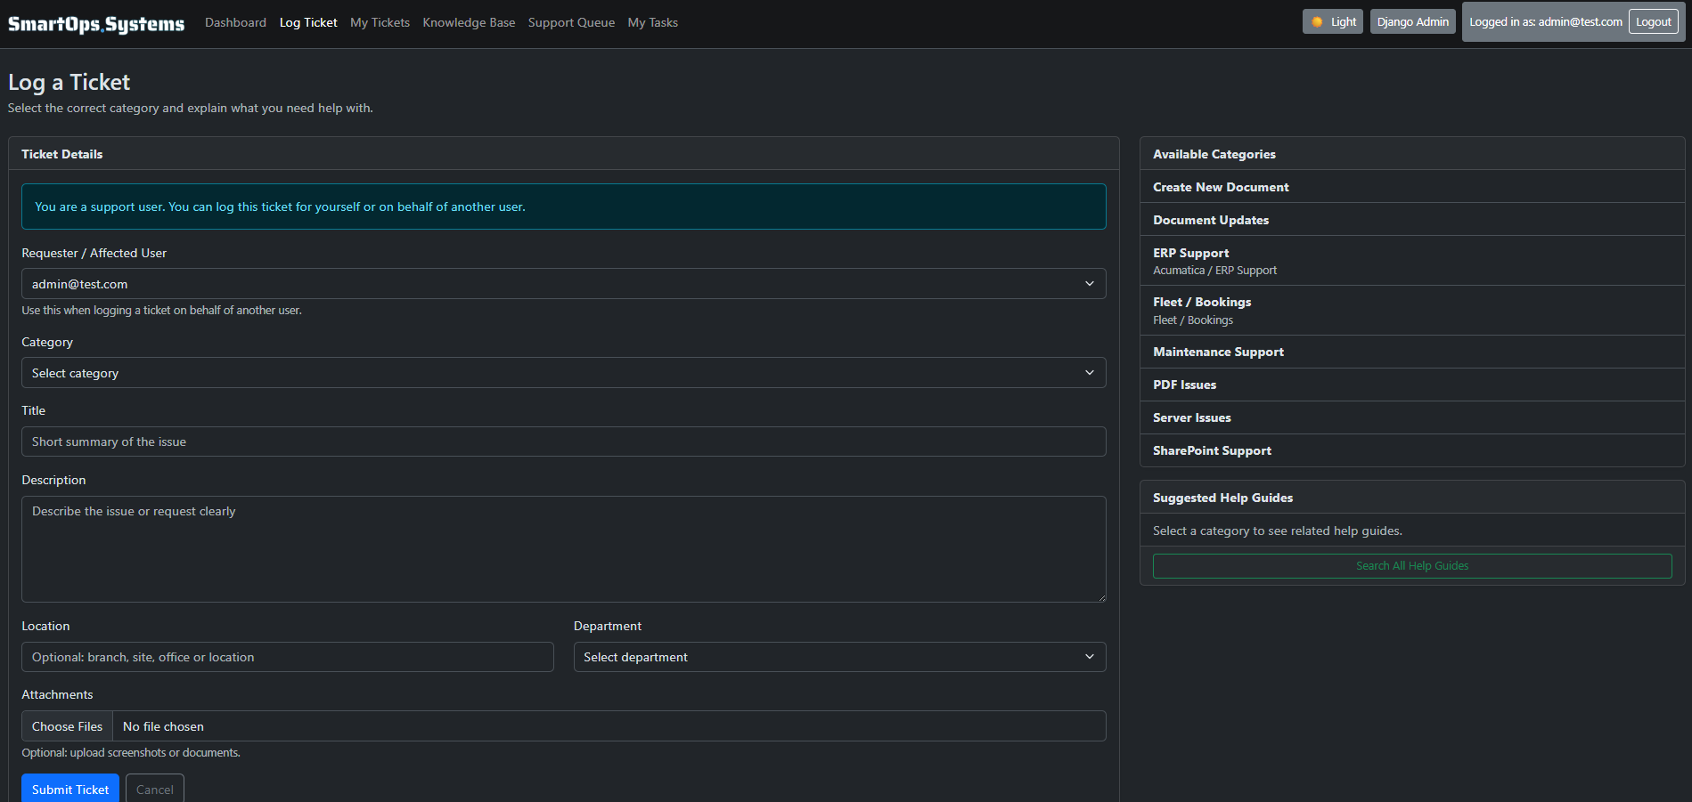
Task: Click the sun icon for the Light theme
Action: point(1317,22)
